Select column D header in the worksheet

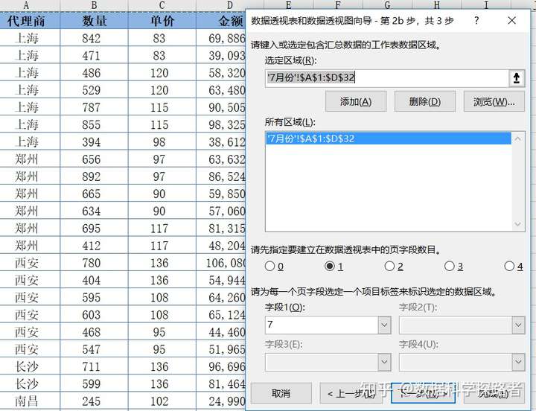pos(230,5)
